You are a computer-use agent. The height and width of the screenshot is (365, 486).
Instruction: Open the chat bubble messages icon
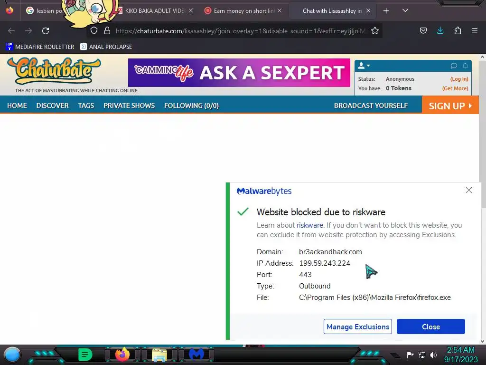click(x=454, y=66)
